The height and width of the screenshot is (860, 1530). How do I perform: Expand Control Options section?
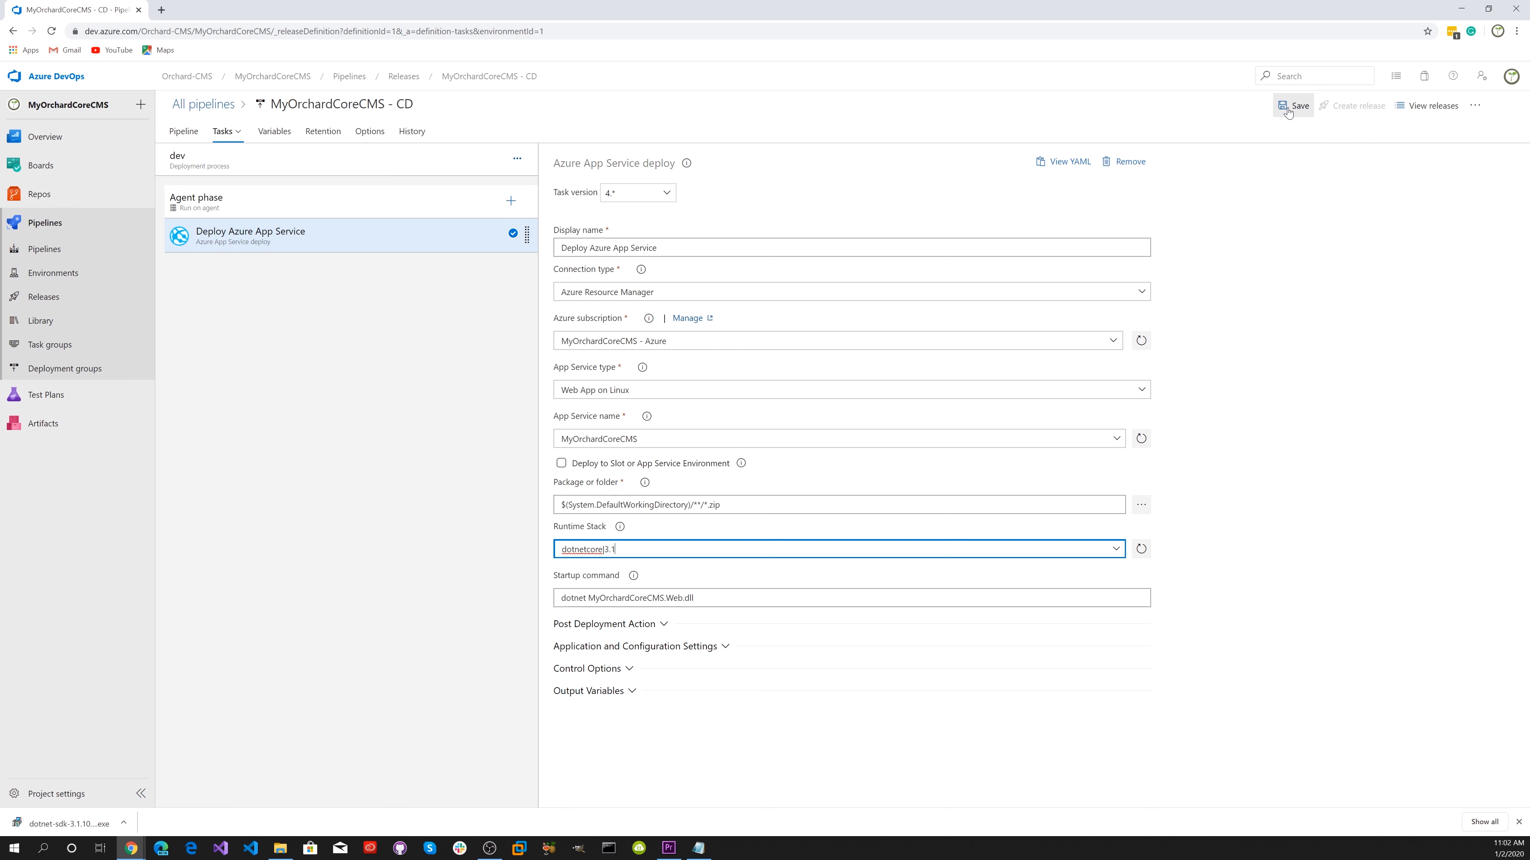[x=593, y=668]
